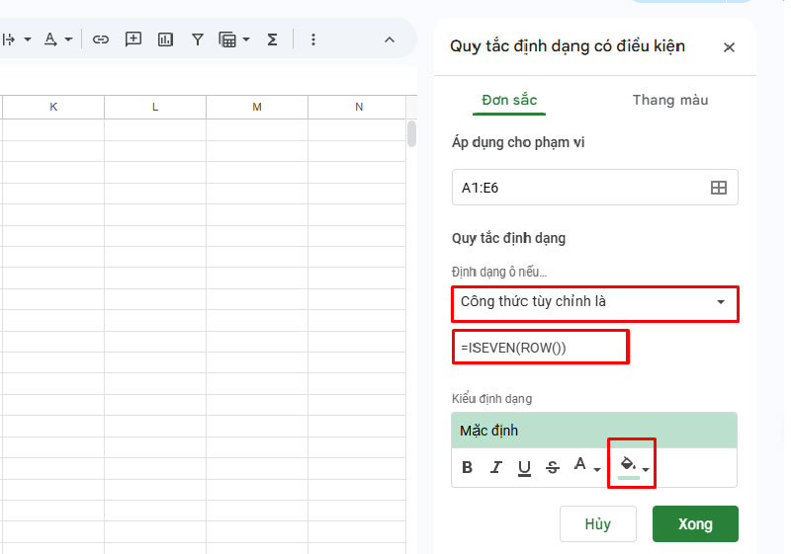Toggle underline in the formatting style
Screen dimensions: 791x554
pos(524,467)
